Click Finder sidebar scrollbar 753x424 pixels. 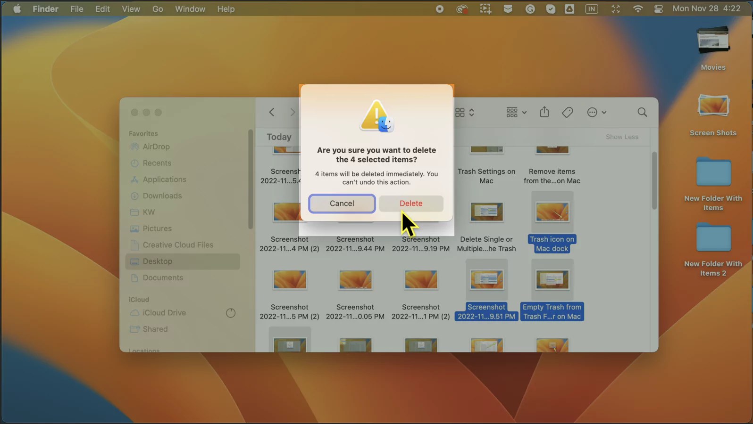click(251, 179)
